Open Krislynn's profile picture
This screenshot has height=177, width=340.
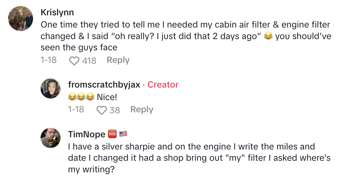click(x=21, y=18)
